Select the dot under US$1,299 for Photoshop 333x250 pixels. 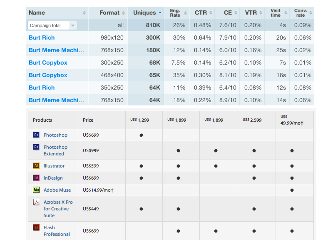point(142,135)
